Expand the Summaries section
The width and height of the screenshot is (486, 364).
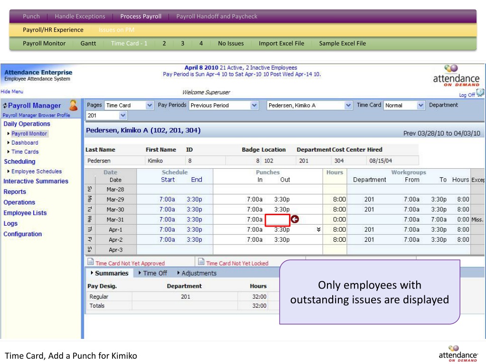pyautogui.click(x=109, y=273)
